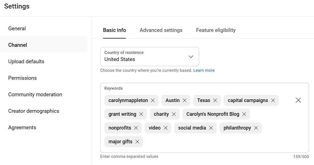Remove the Texas keyword chip
Screen dimensions: 314x165
click(215, 100)
